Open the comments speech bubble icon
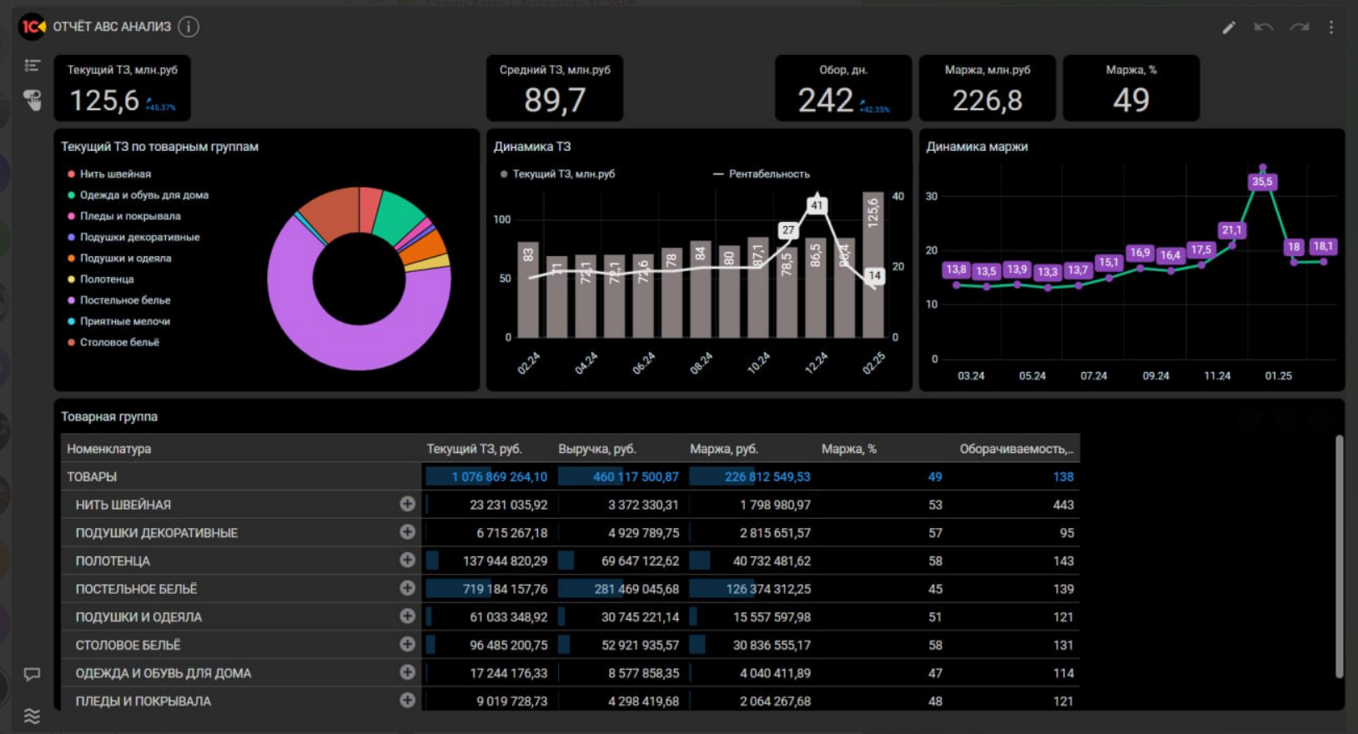1358x734 pixels. pos(33,674)
